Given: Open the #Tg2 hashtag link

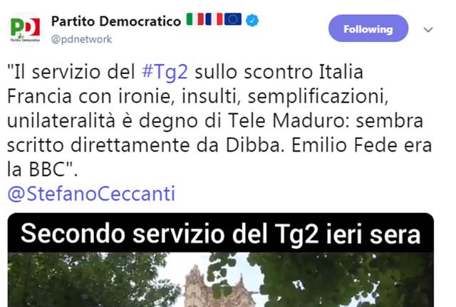Looking at the screenshot, I should (165, 72).
